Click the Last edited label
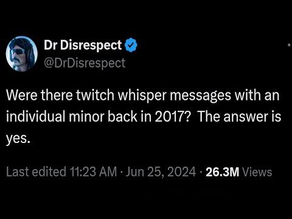The image size is (292, 219). (x=36, y=172)
